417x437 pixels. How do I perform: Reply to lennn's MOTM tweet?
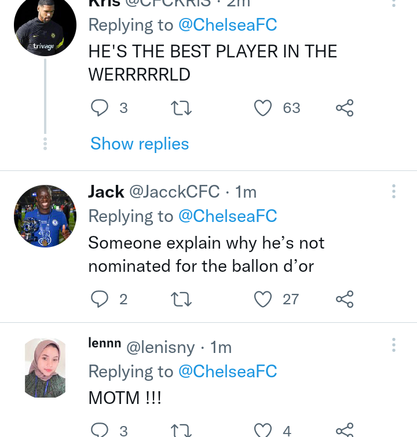pos(100,430)
